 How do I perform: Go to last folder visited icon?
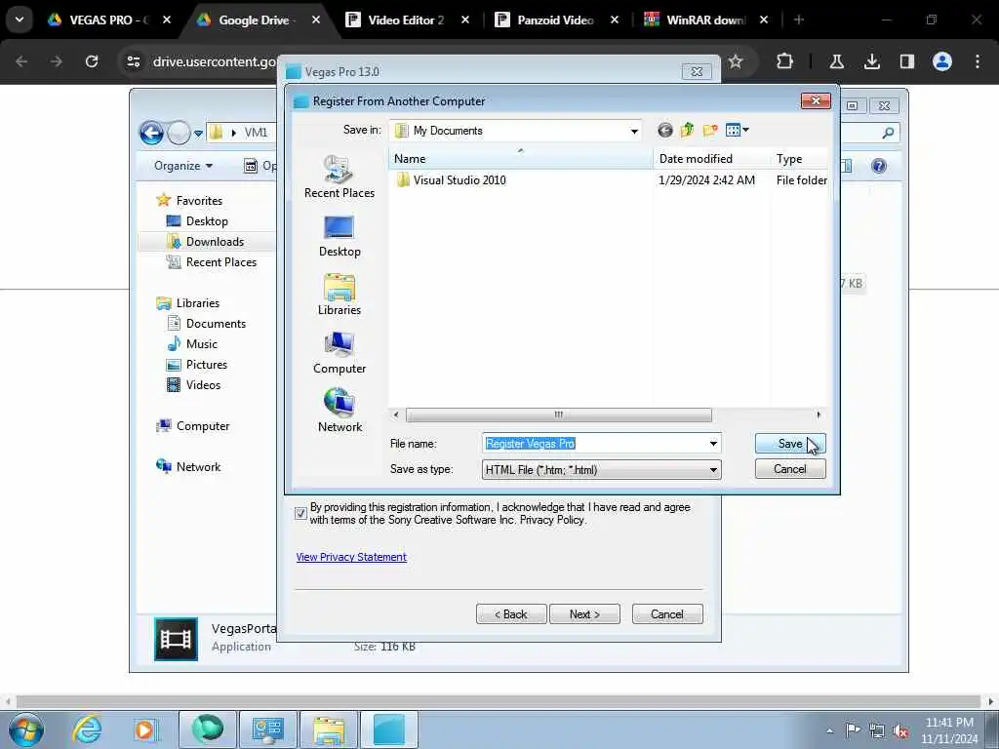pos(664,131)
